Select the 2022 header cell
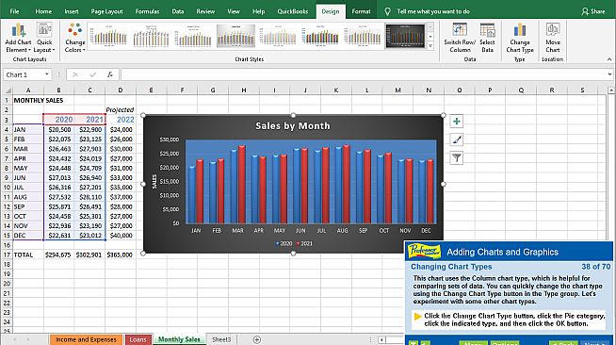Image resolution: width=616 pixels, height=345 pixels. point(121,120)
